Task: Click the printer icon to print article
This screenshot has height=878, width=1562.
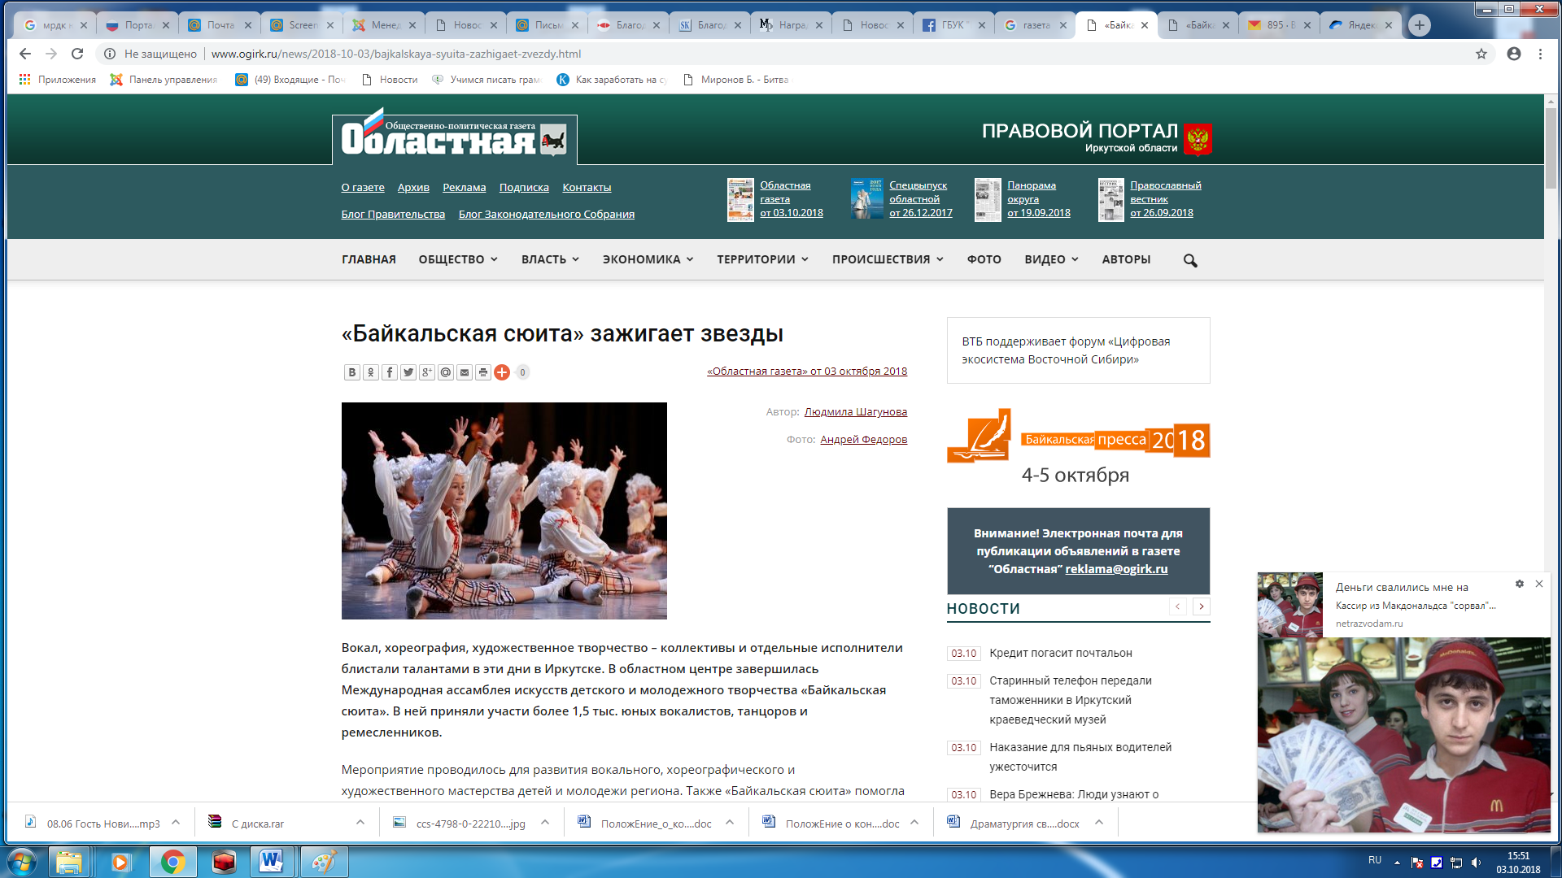Action: click(x=482, y=372)
